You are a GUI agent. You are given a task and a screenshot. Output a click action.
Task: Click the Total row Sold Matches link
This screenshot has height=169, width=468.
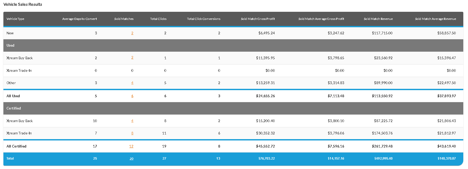(x=132, y=159)
